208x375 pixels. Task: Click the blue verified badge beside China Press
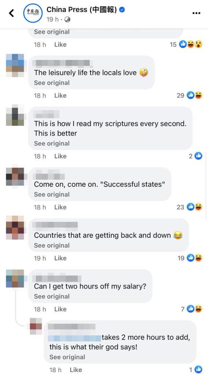click(122, 10)
